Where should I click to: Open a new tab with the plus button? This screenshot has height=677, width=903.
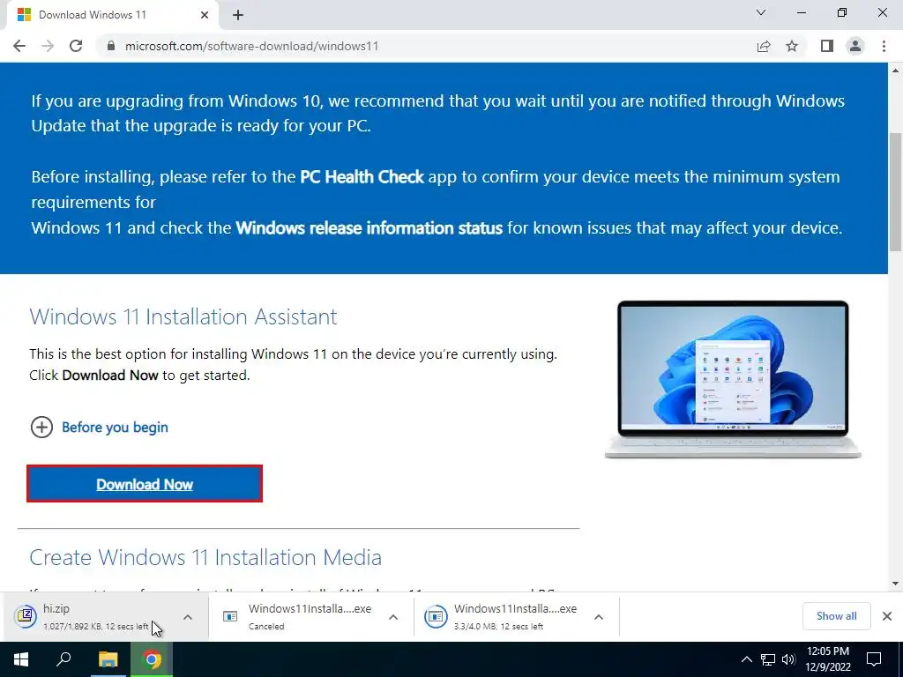coord(238,16)
